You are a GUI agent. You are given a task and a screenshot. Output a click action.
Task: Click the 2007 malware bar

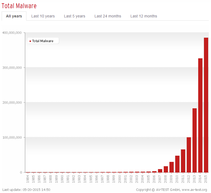click(x=160, y=171)
